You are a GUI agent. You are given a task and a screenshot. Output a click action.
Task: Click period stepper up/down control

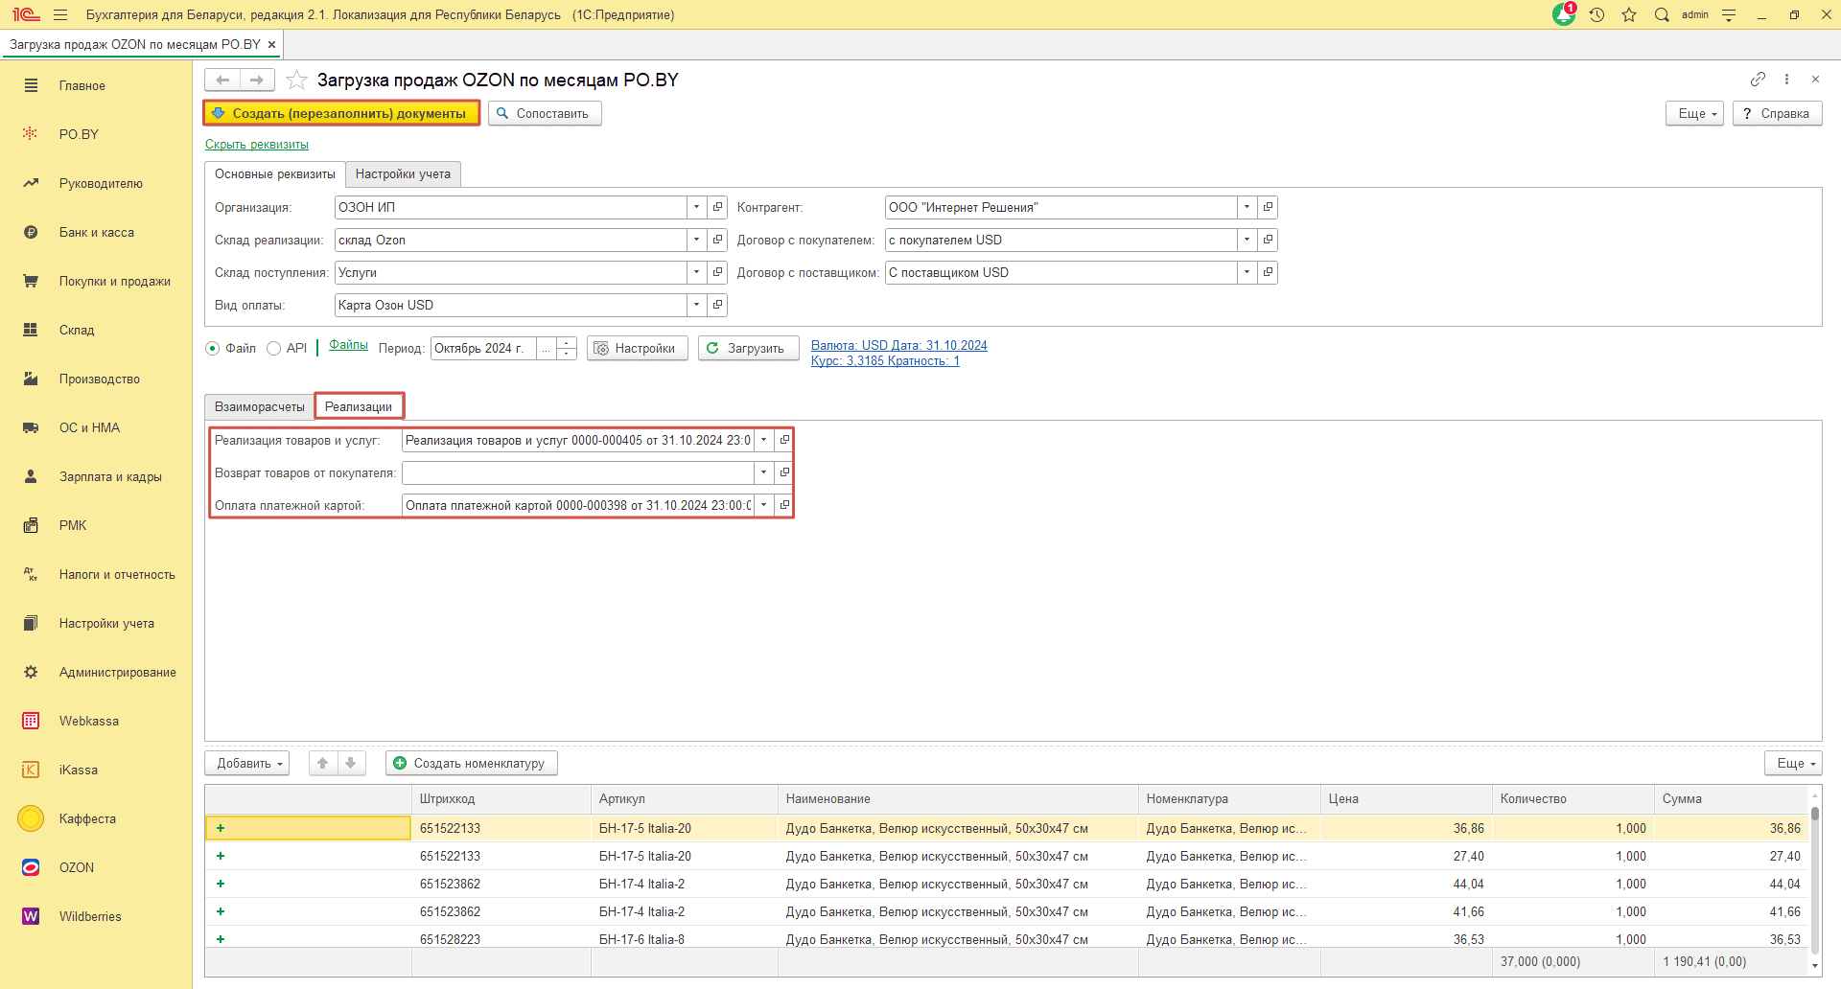567,349
